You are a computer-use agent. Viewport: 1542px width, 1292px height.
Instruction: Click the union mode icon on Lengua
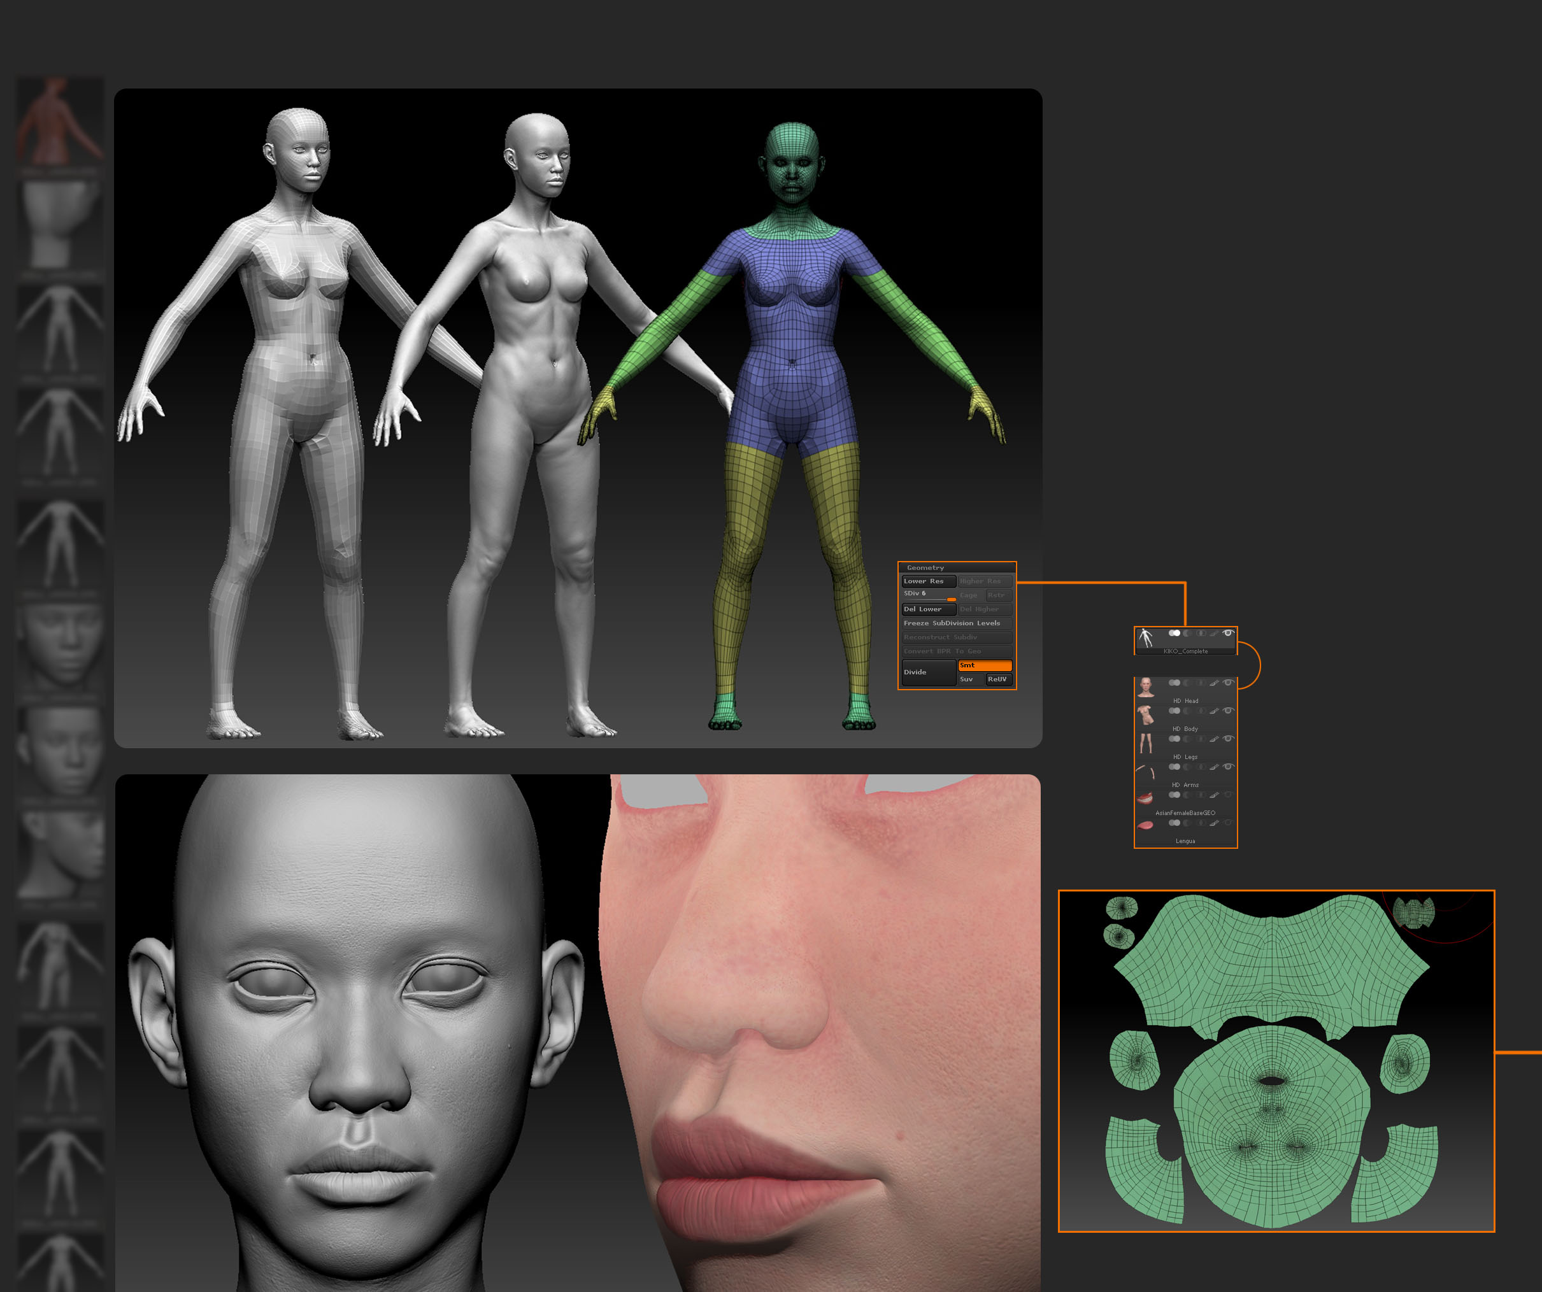[1175, 823]
